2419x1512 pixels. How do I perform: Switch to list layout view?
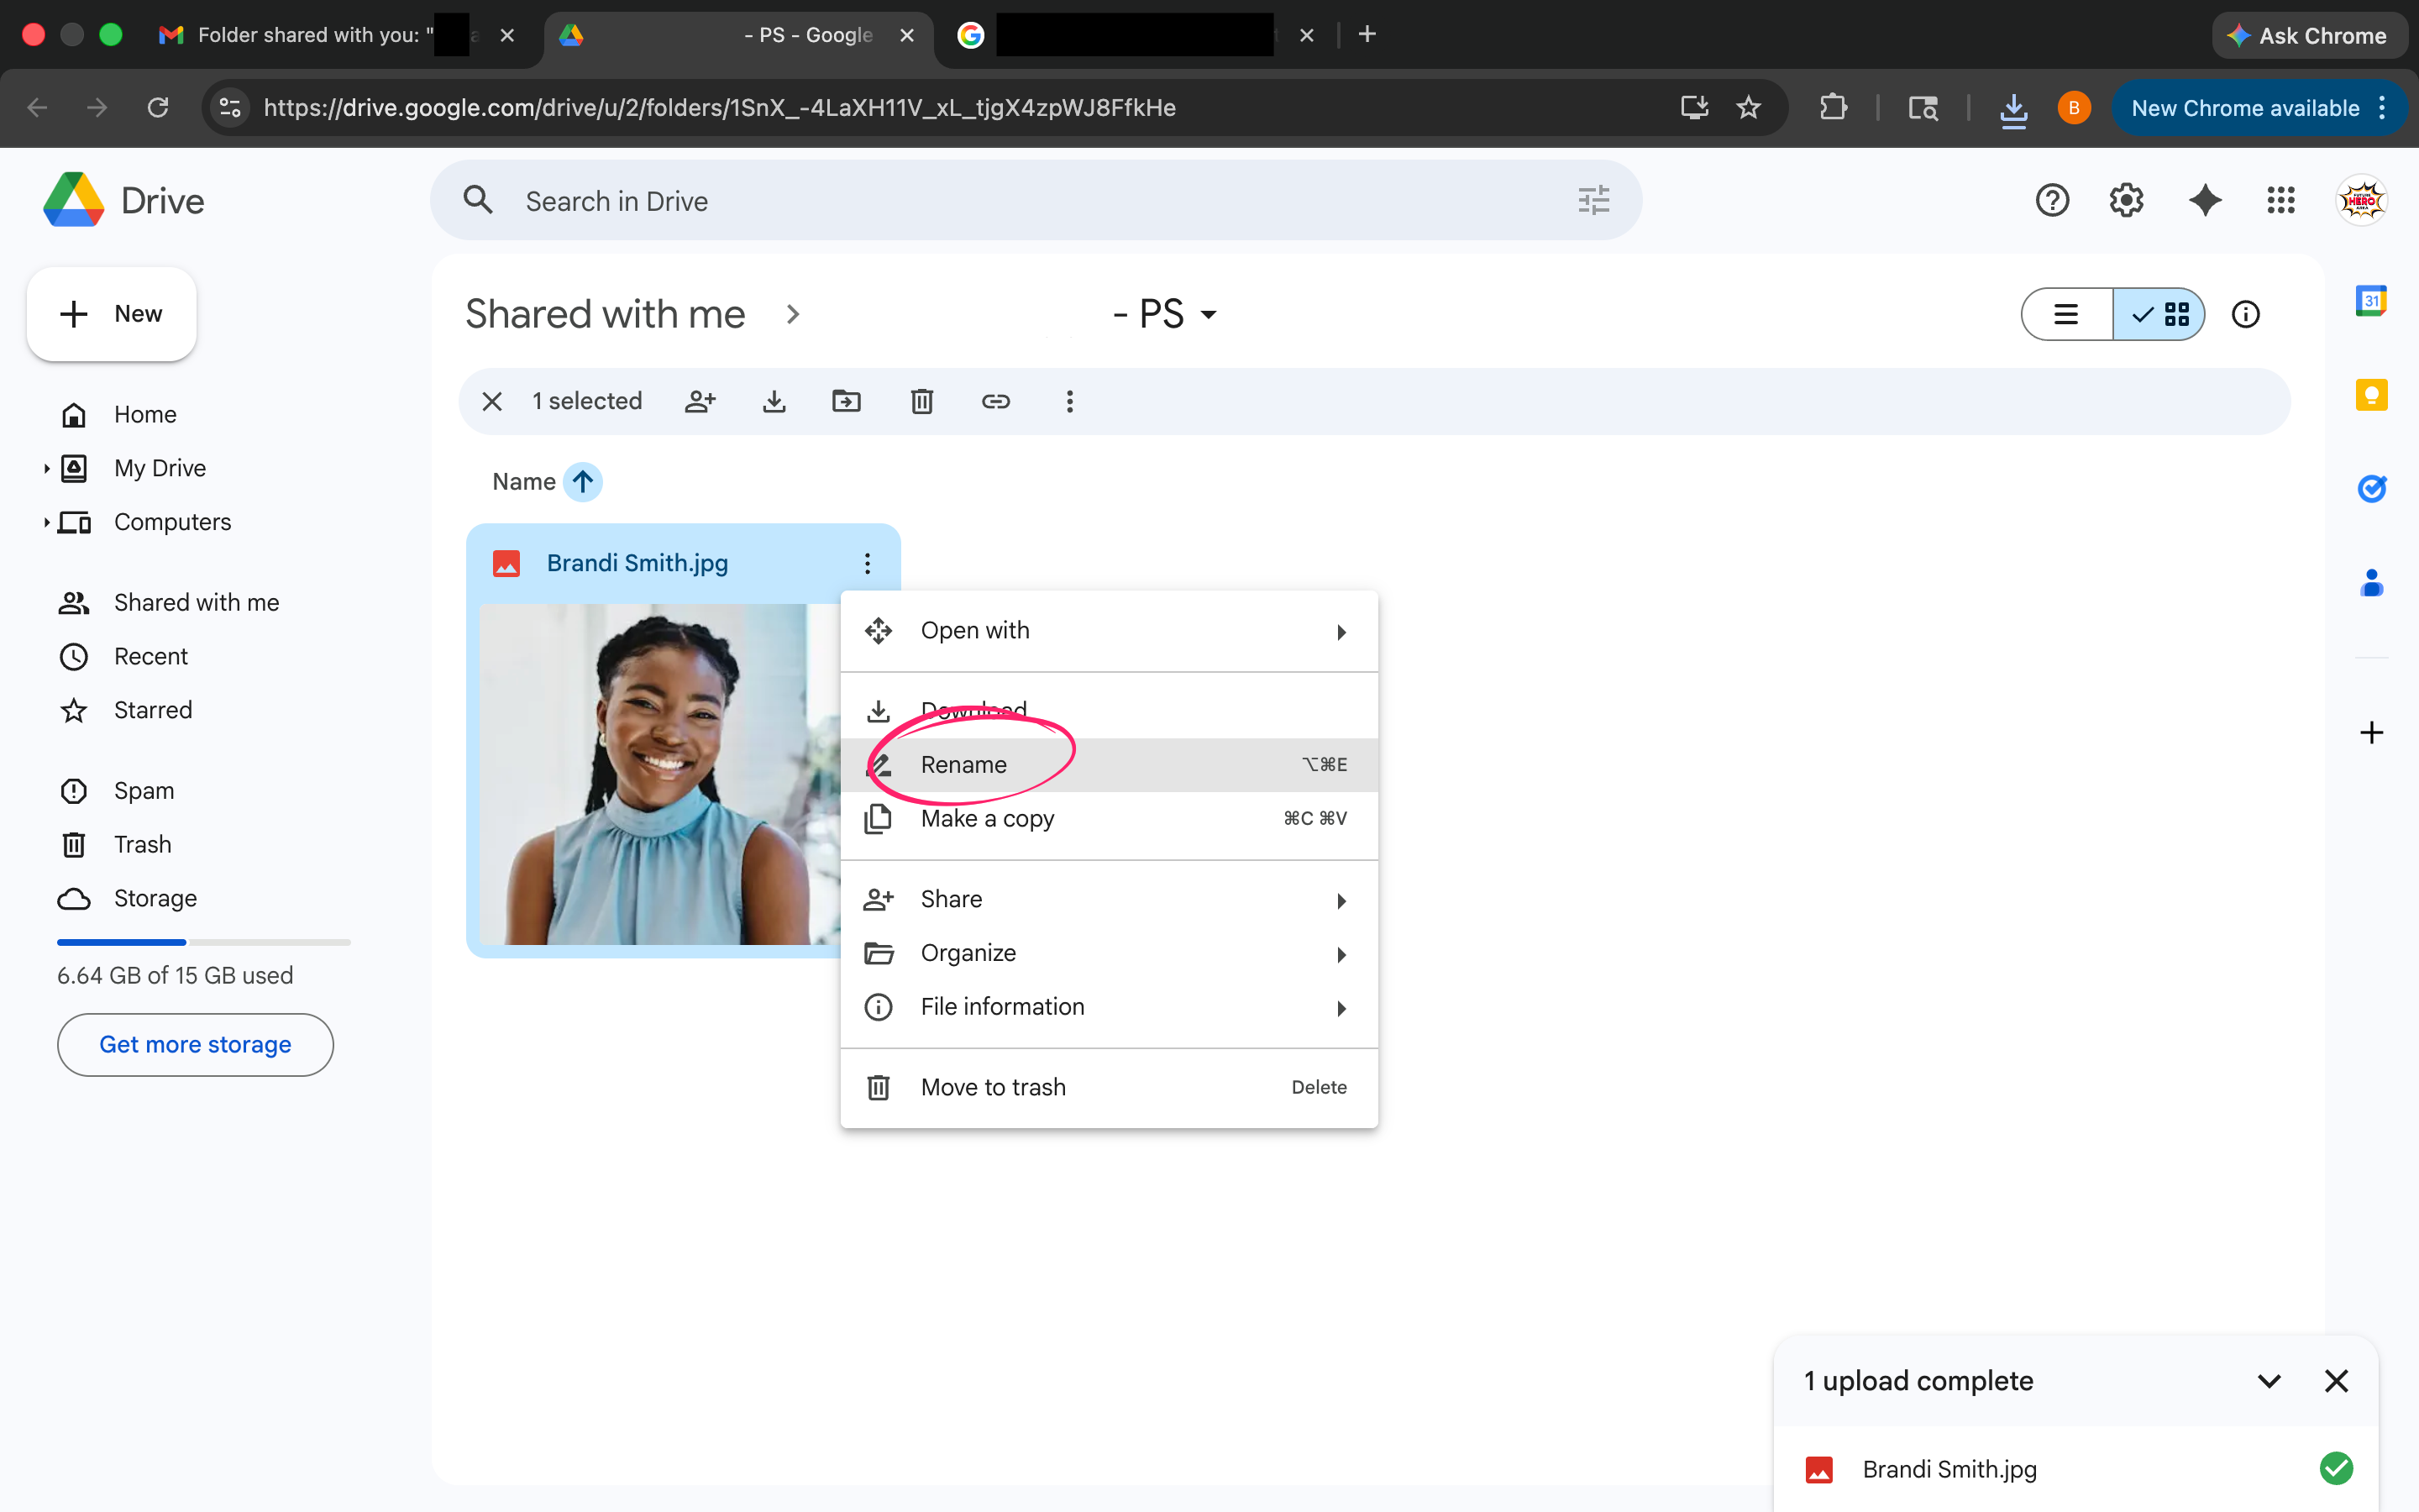point(2066,315)
